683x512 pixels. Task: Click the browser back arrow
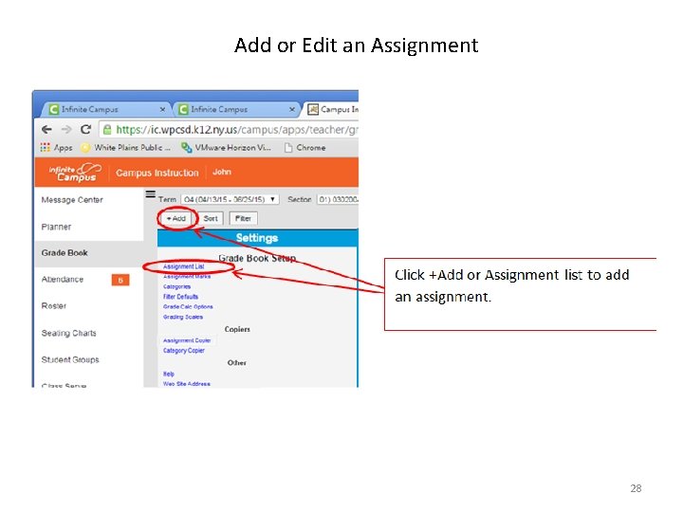(46, 129)
